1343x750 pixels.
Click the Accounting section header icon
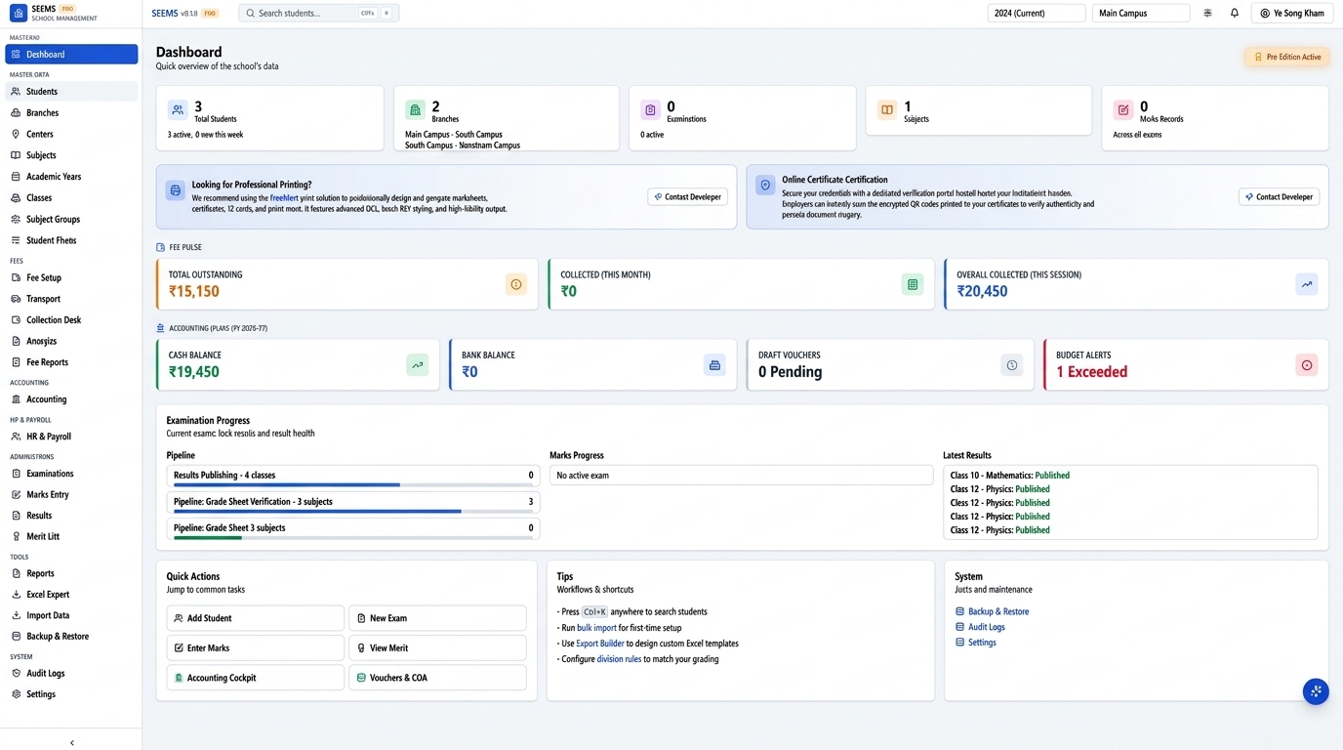pyautogui.click(x=161, y=328)
